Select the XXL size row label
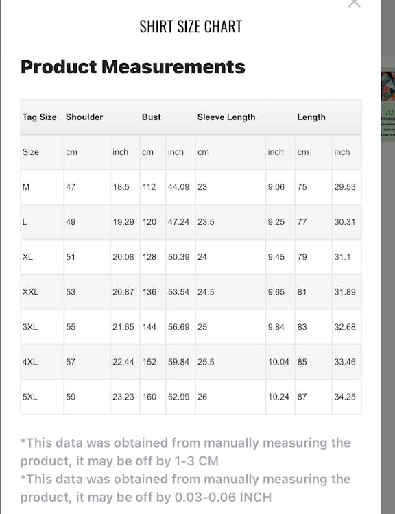395x514 pixels. pos(30,292)
